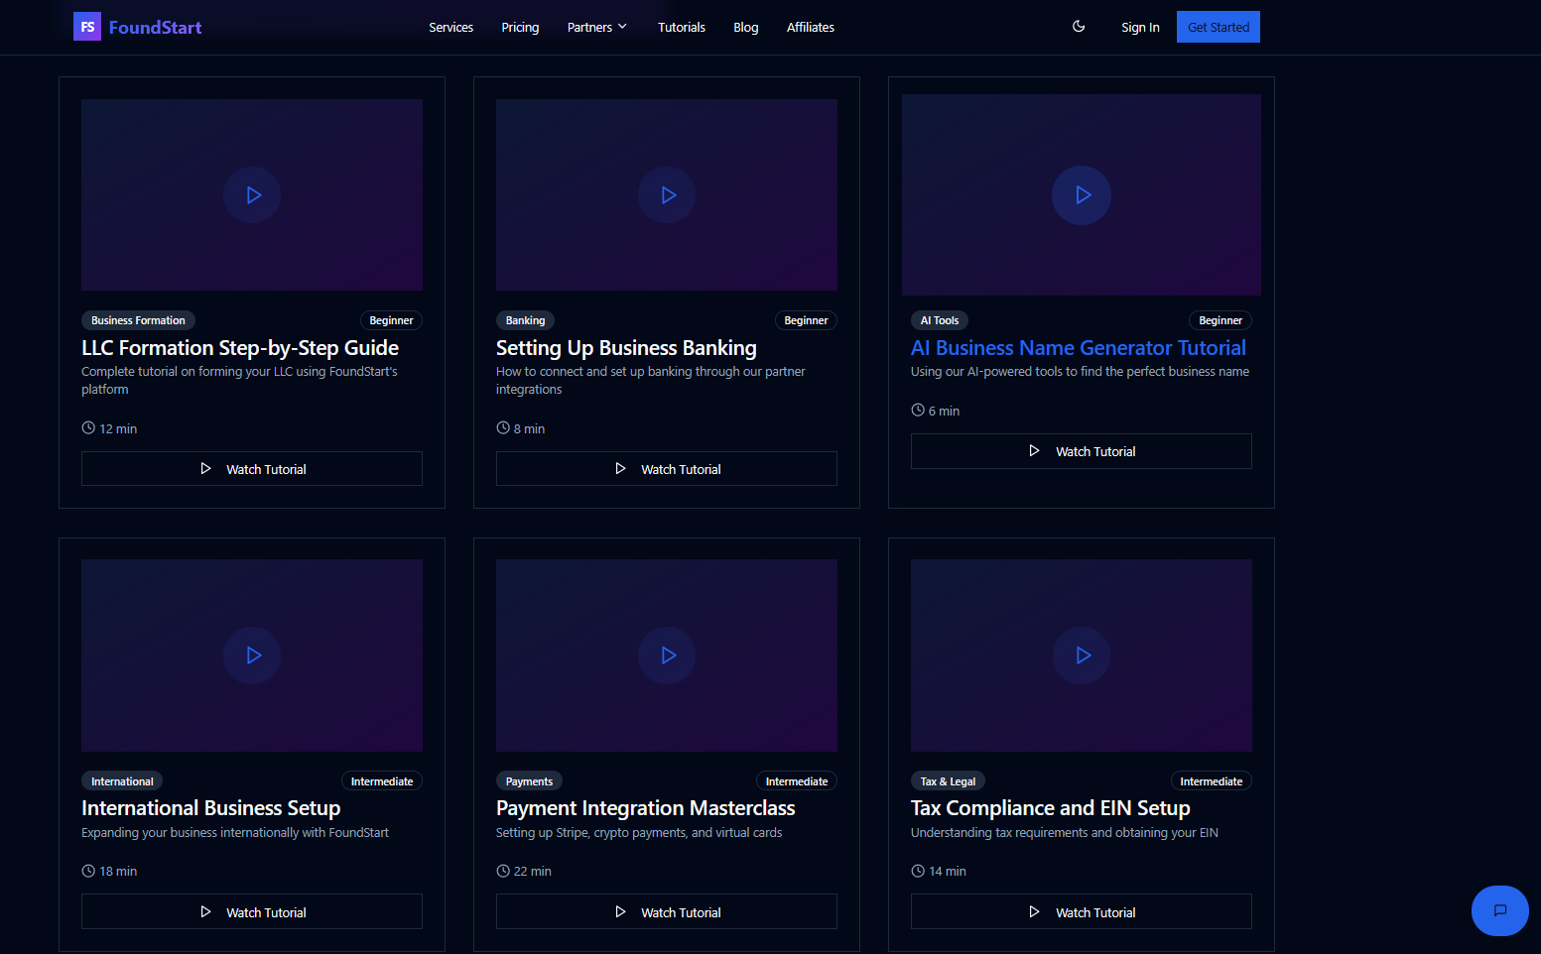Select the International category tag
This screenshot has height=954, width=1541.
(x=122, y=781)
